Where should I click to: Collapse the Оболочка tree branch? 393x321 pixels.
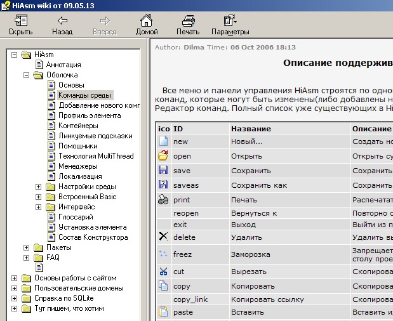click(x=26, y=75)
